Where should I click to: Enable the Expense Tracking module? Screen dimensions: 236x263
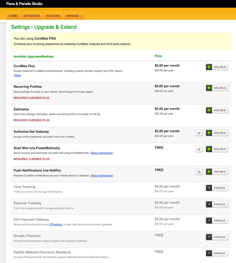217,204
